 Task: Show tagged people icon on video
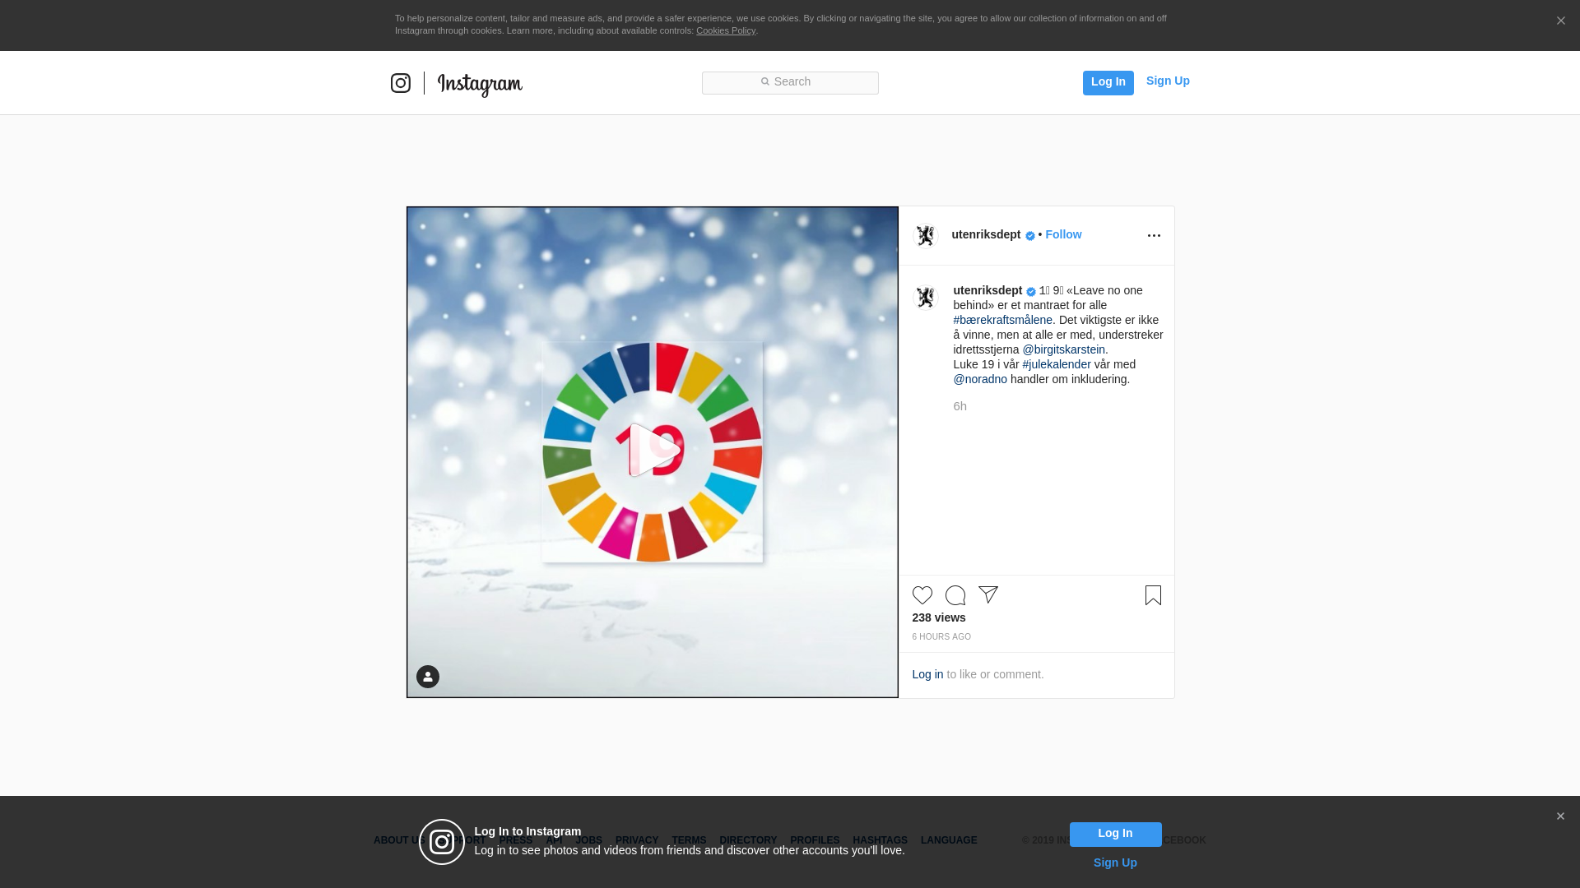point(428,677)
